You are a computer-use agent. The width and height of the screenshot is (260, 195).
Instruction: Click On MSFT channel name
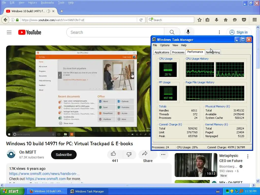click(28, 152)
